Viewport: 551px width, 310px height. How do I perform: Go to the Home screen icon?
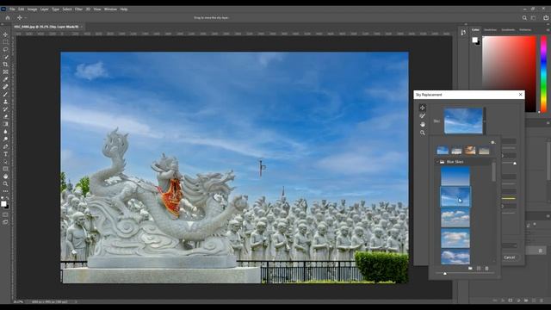pyautogui.click(x=8, y=17)
